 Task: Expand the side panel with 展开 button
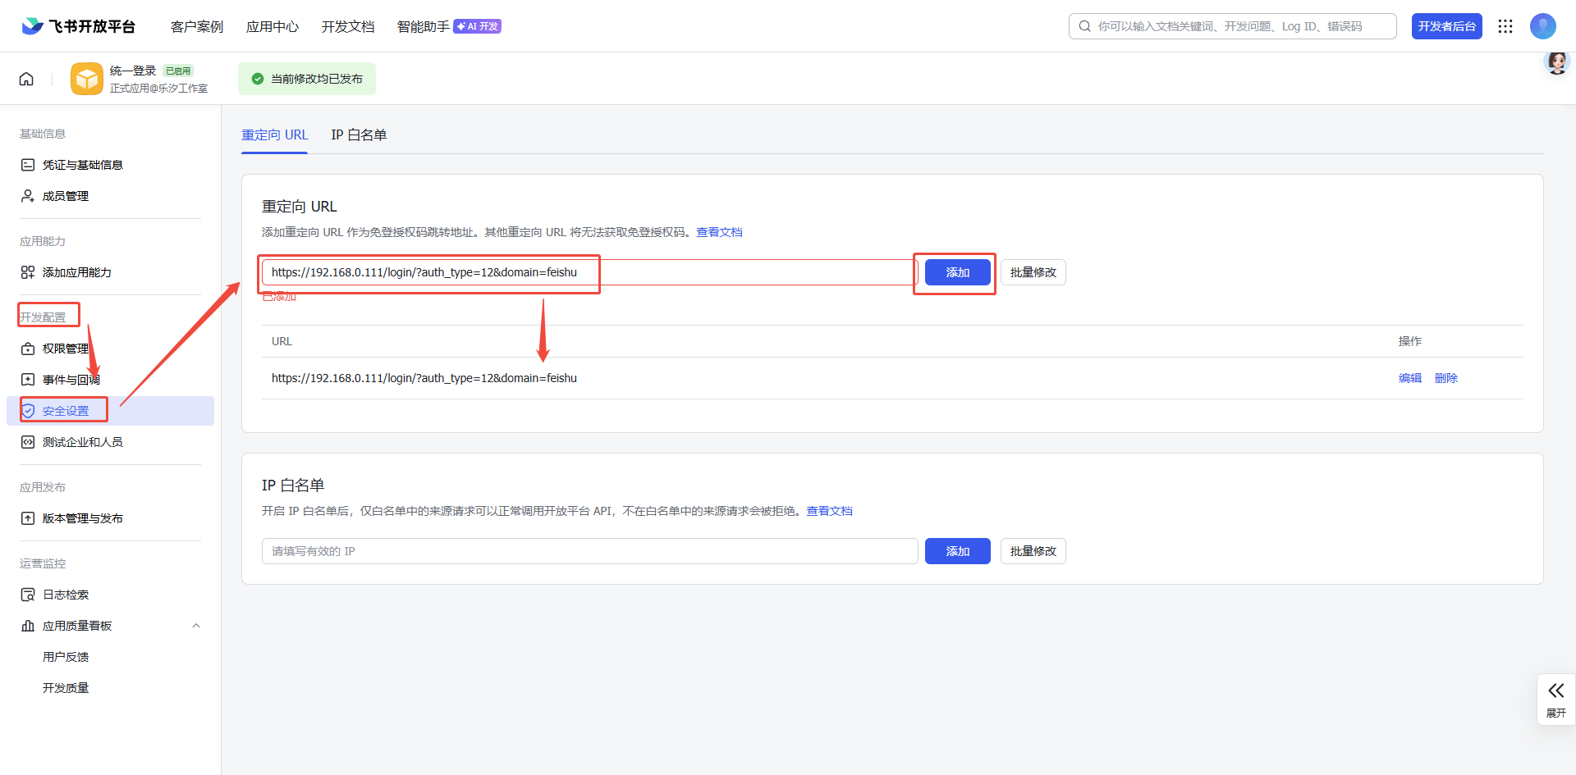click(x=1555, y=699)
